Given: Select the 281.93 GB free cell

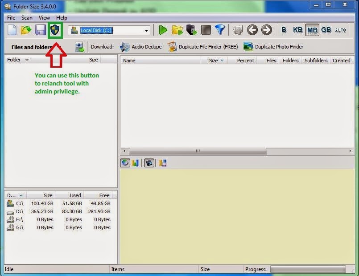Looking at the screenshot, I should pos(99,211).
